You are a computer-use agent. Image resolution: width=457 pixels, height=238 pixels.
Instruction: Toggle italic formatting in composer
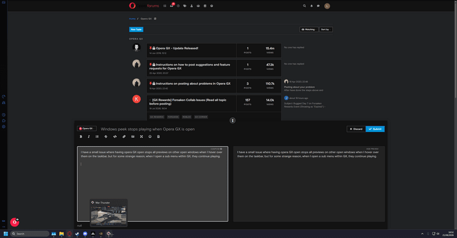pyautogui.click(x=88, y=137)
